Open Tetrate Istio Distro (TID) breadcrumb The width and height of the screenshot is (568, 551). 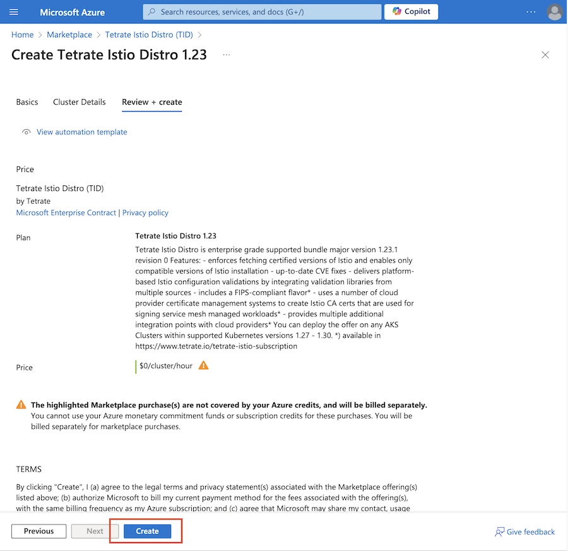click(x=149, y=35)
